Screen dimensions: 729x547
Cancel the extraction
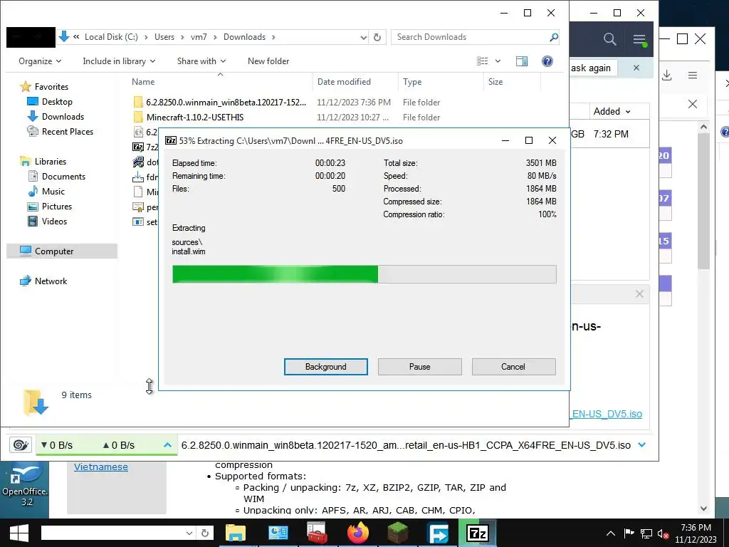(513, 367)
